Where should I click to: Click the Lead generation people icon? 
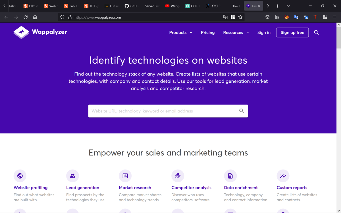72,176
